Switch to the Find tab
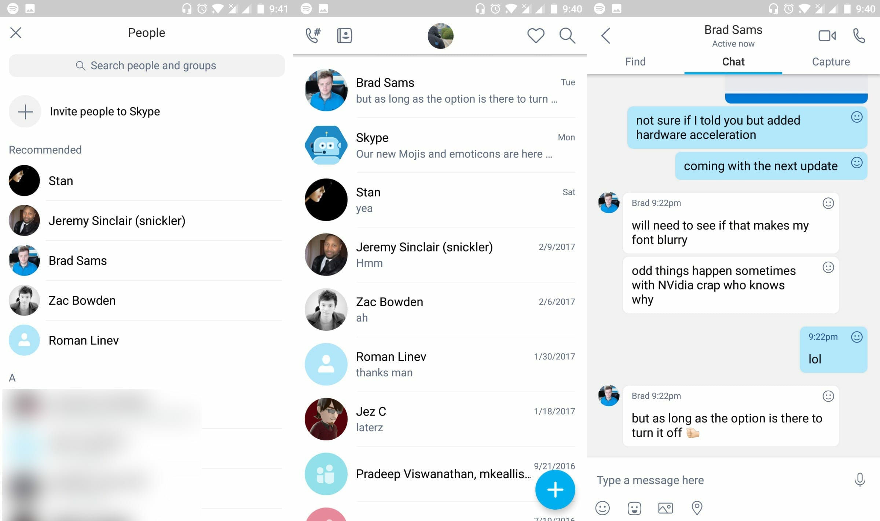This screenshot has height=521, width=880. (x=635, y=62)
